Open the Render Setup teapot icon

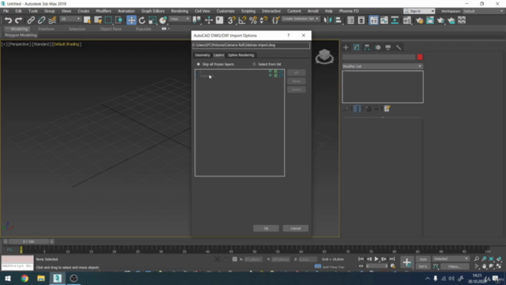click(419, 21)
